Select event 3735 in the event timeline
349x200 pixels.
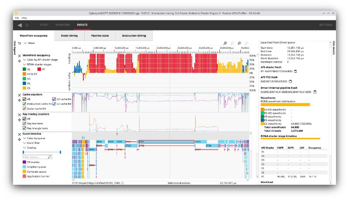(x=201, y=142)
